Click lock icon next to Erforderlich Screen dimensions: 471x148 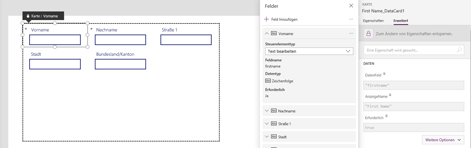point(386,116)
